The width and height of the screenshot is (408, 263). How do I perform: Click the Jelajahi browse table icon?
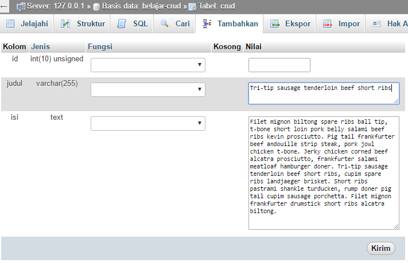tap(10, 24)
